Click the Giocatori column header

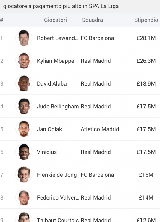(55, 20)
